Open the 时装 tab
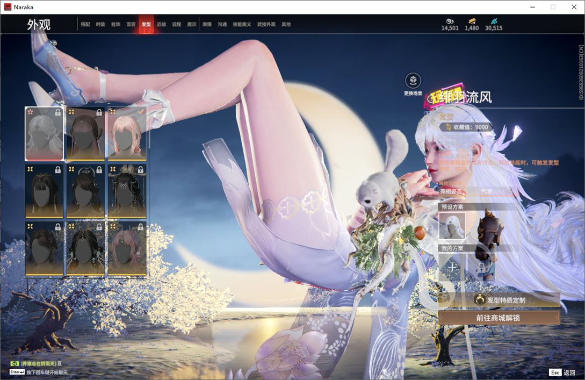The image size is (585, 380). 100,24
